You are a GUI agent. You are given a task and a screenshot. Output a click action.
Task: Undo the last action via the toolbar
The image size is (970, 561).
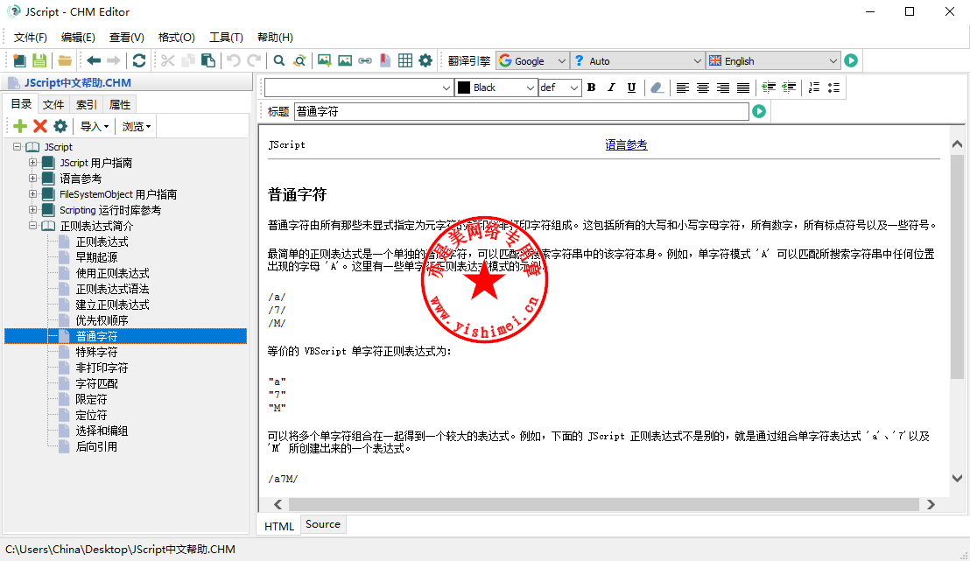click(233, 60)
